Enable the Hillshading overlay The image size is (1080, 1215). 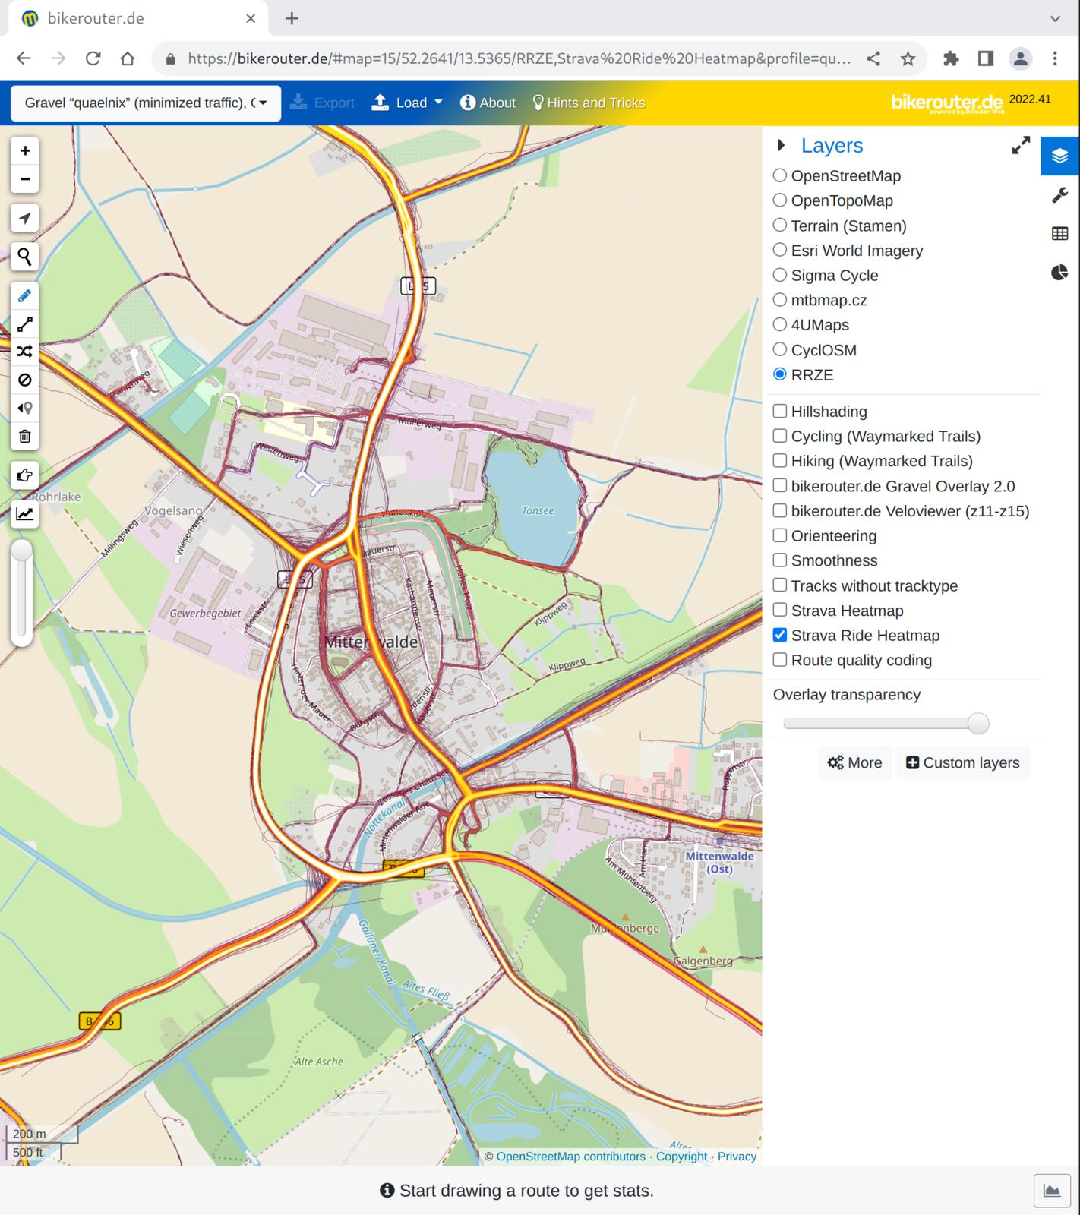point(779,412)
